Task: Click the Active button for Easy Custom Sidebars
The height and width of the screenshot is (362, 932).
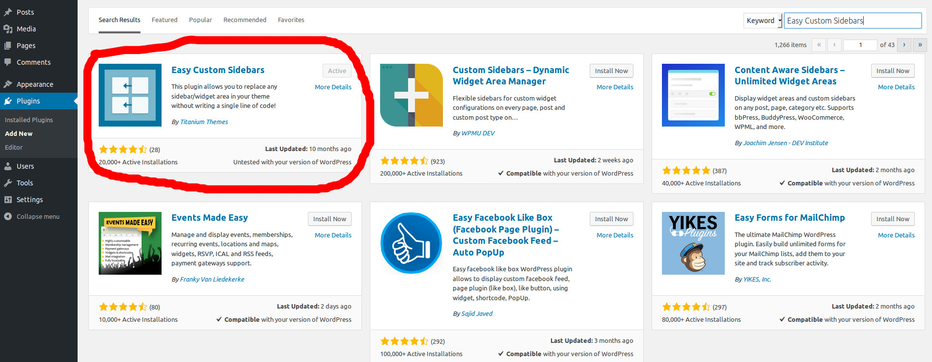Action: pyautogui.click(x=337, y=71)
